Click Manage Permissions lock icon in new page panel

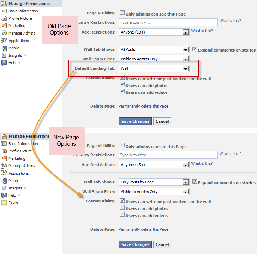click(x=4, y=136)
